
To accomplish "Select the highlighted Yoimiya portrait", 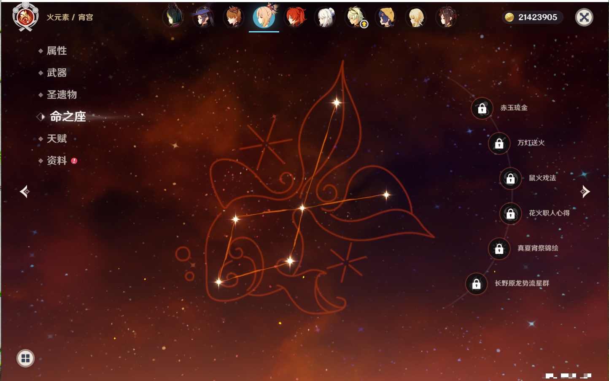I will point(264,17).
